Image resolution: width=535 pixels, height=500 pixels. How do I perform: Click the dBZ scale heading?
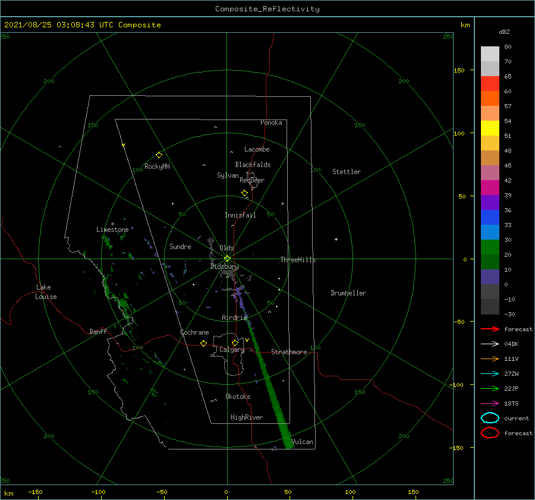504,32
